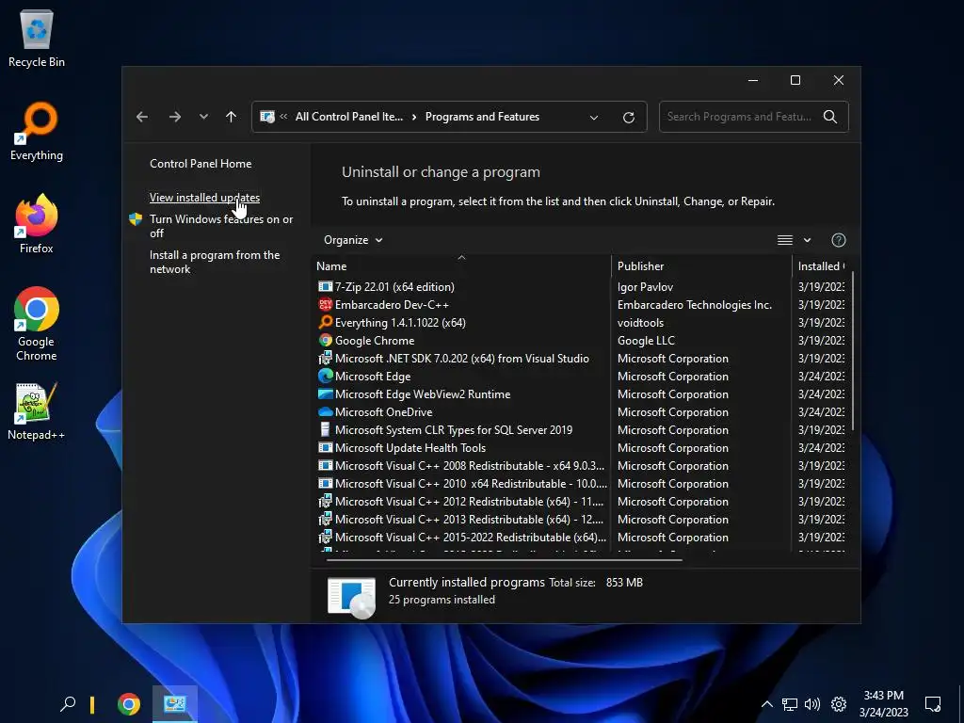
Task: Open the volume control in tray
Action: pyautogui.click(x=812, y=704)
